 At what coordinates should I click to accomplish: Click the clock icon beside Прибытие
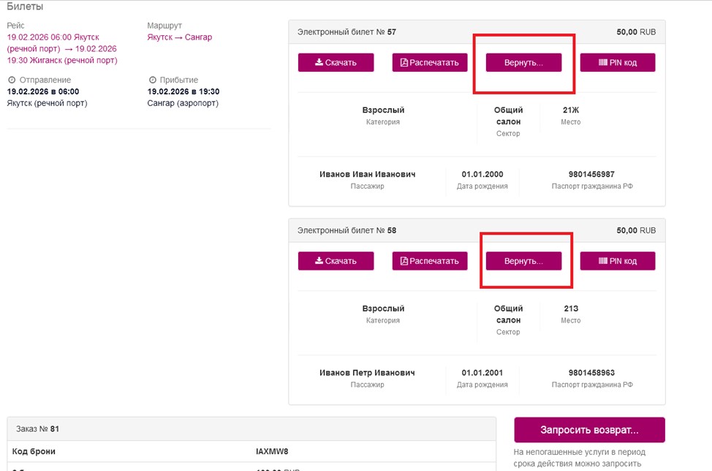tap(153, 80)
